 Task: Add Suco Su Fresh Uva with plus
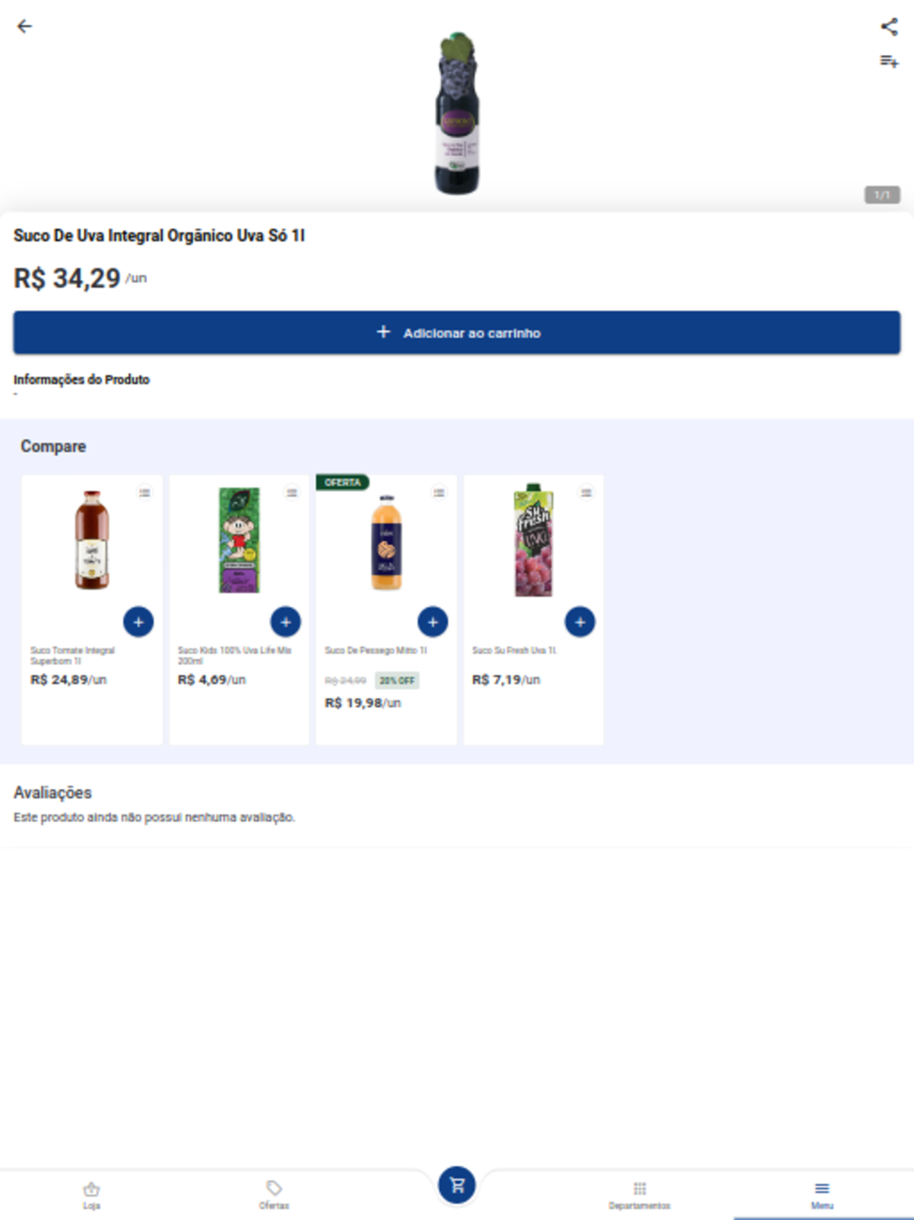click(x=579, y=622)
